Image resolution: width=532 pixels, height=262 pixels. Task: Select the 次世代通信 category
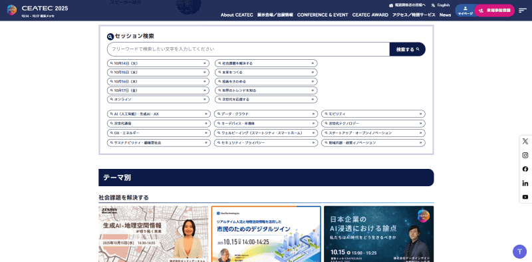159,124
